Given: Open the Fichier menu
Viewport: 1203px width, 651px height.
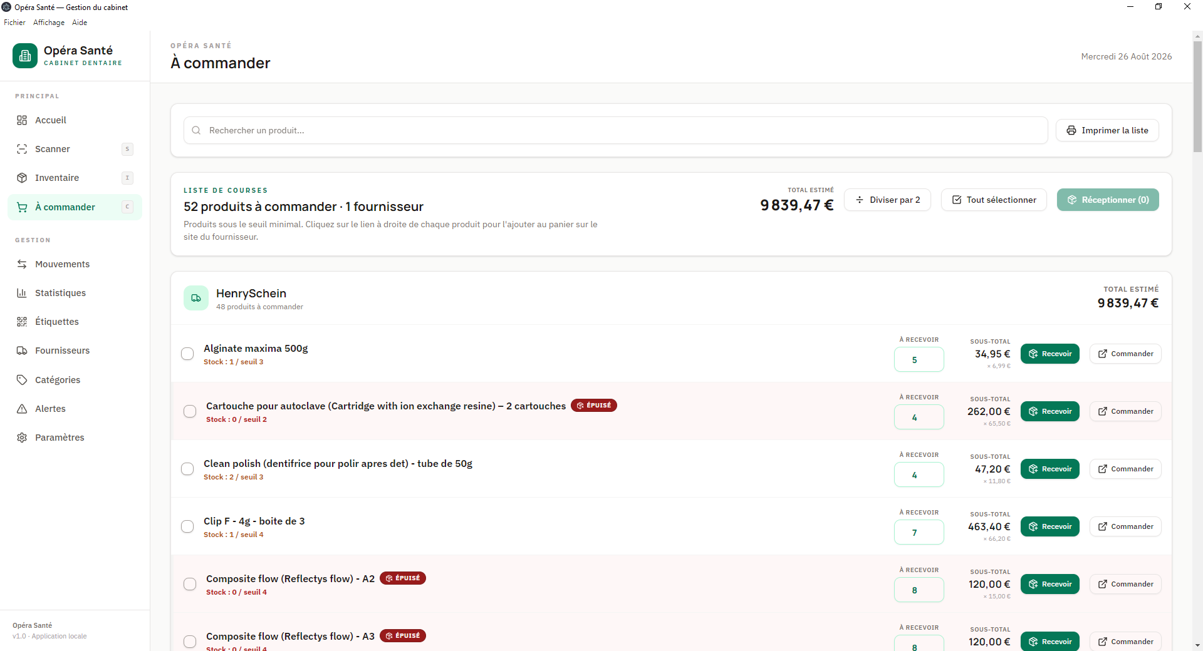Looking at the screenshot, I should pos(14,23).
